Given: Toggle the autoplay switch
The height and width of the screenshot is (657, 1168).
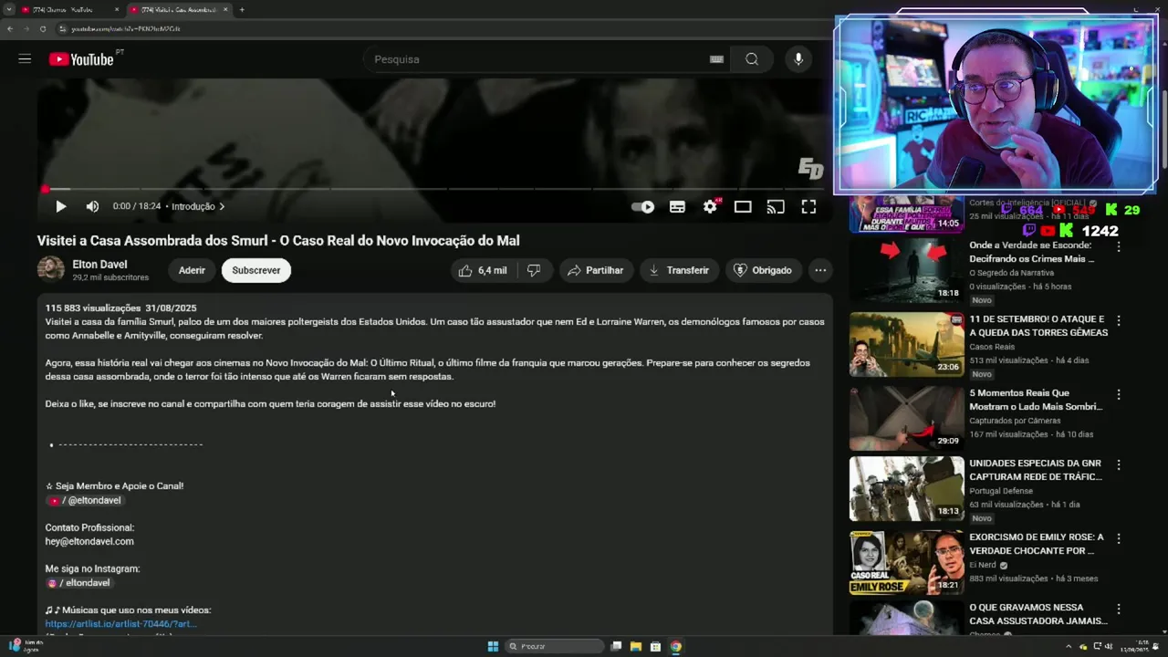Looking at the screenshot, I should coord(643,207).
